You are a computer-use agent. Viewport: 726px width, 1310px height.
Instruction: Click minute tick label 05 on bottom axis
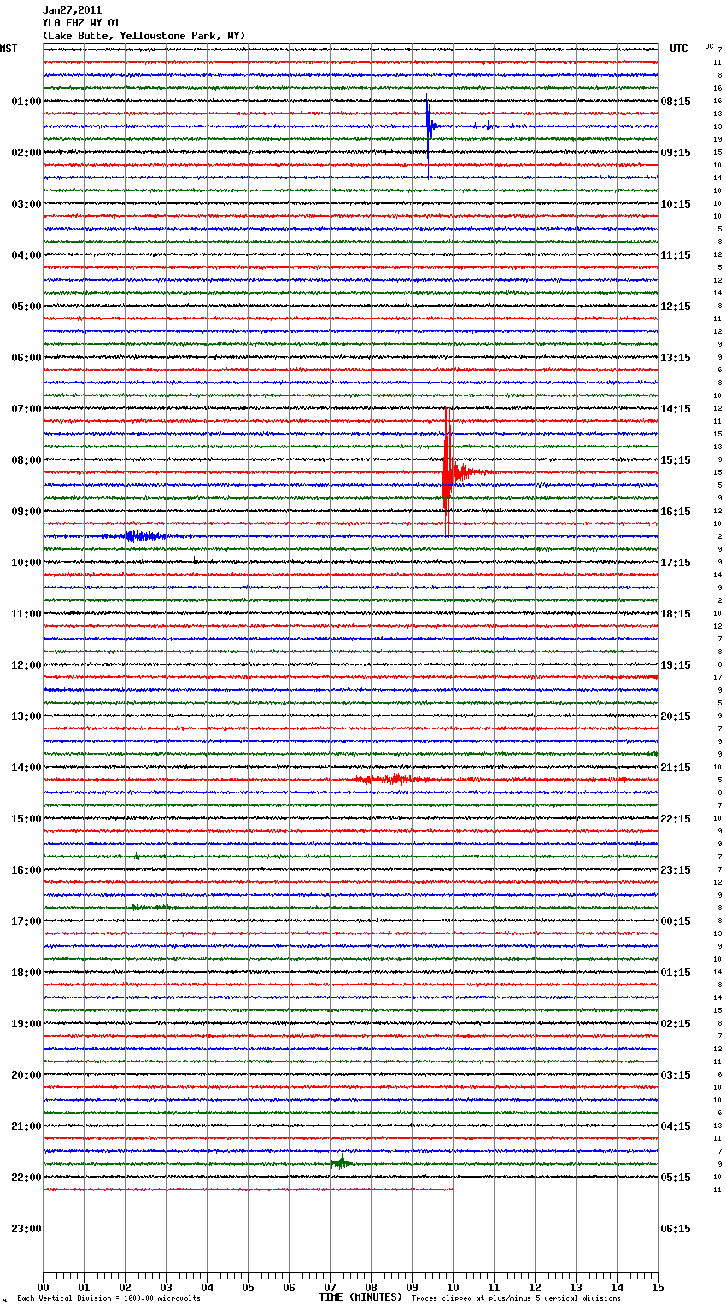click(248, 1287)
